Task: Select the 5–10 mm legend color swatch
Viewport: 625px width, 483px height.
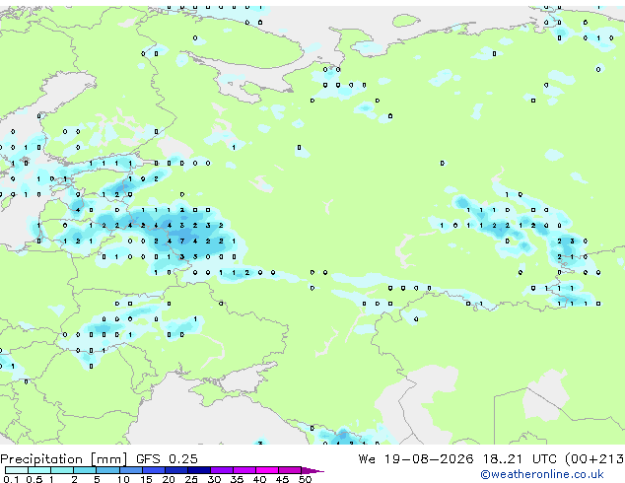Action: [107, 470]
